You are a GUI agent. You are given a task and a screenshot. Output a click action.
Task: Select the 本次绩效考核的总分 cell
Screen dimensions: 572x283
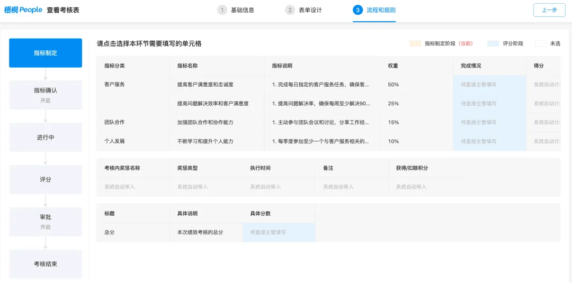206,232
